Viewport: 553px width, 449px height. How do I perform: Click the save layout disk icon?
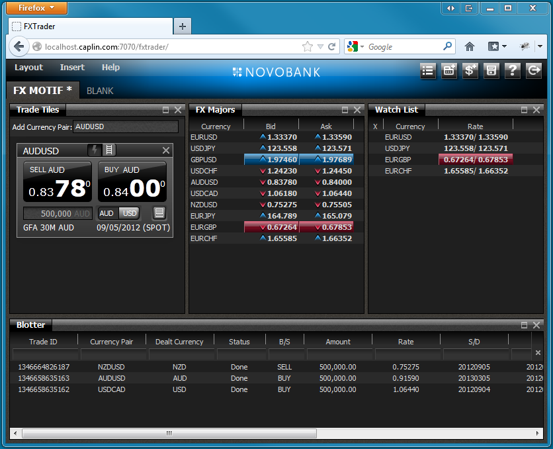[491, 71]
